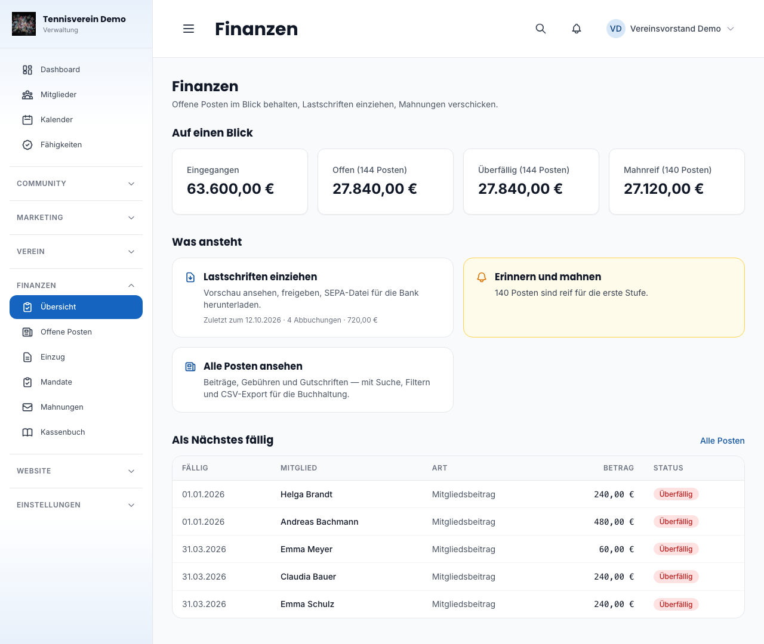Click the Alle Posten link
764x644 pixels.
(x=722, y=441)
